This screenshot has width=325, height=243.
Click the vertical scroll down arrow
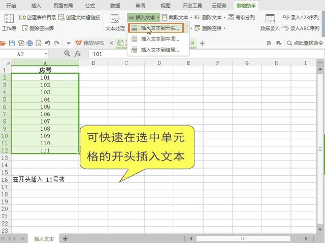tap(320, 229)
